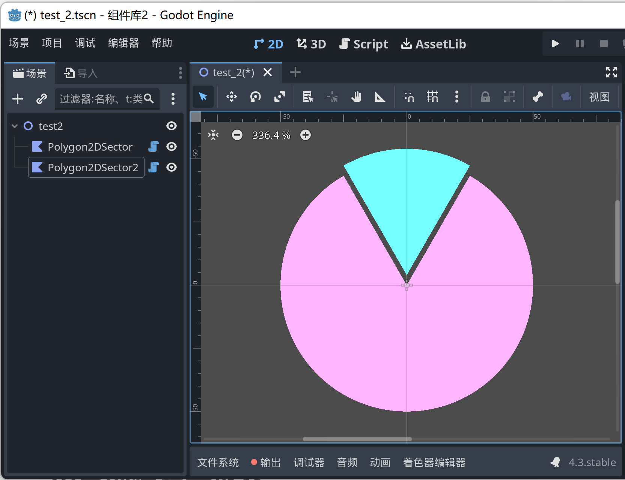Select the arrow Select Mode tool
Viewport: 625px width, 480px height.
[203, 97]
